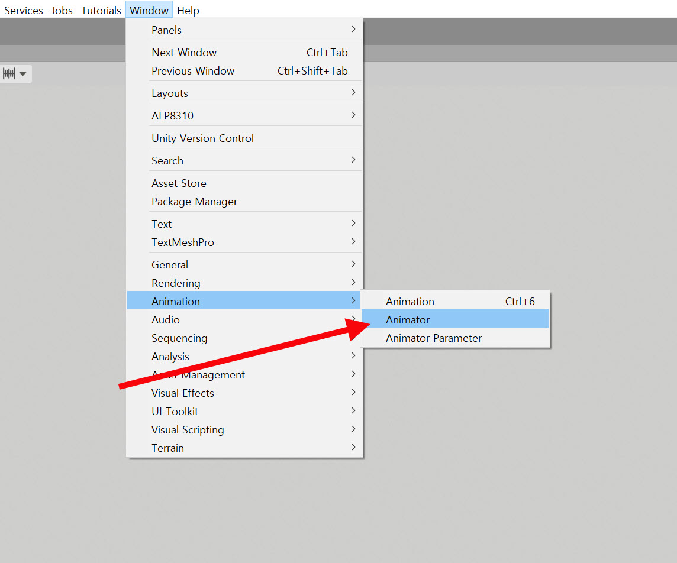
Task: Open the Animator Parameter window
Action: pyautogui.click(x=455, y=338)
